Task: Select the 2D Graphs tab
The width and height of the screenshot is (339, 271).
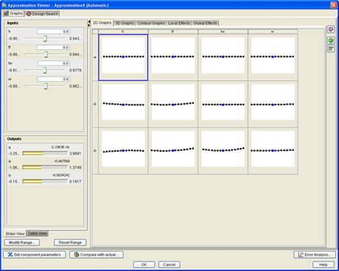Action: [x=102, y=23]
